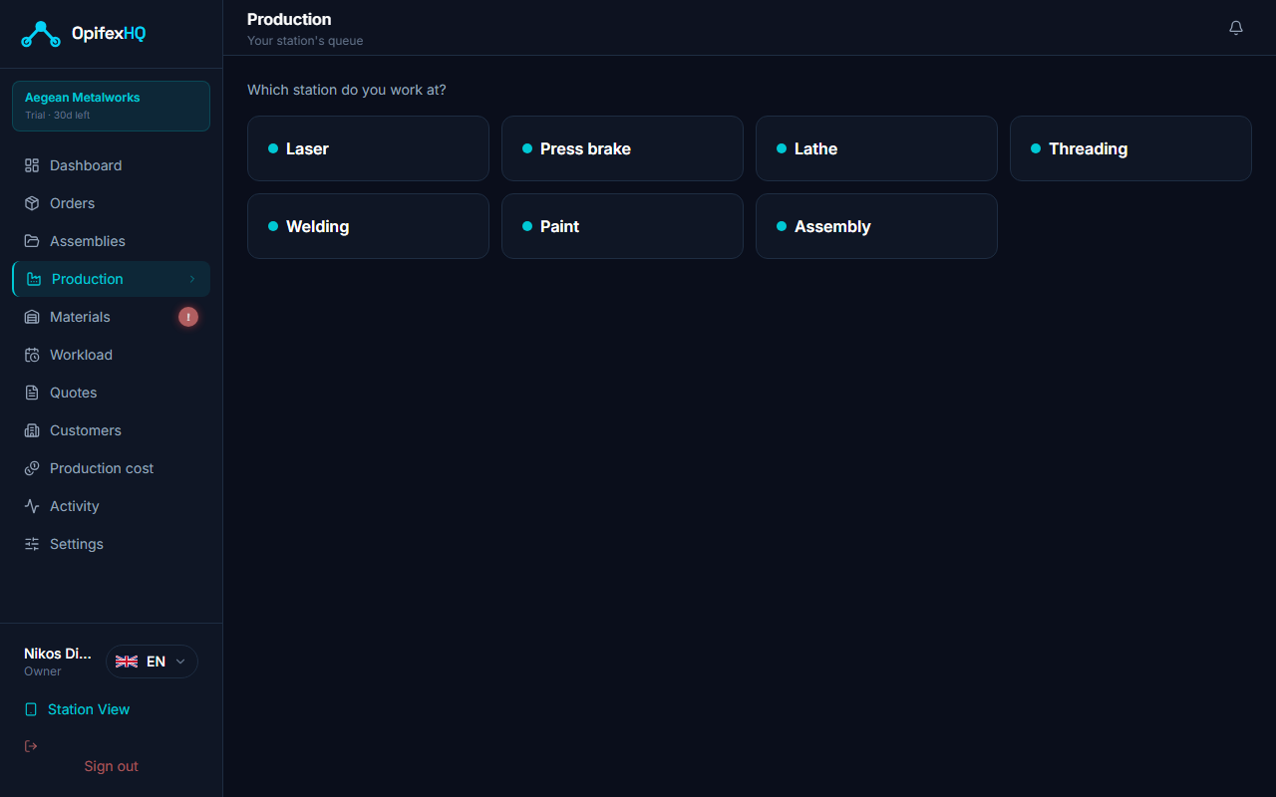This screenshot has width=1276, height=797.
Task: Click the Materials warehouse icon
Action: pos(32,317)
